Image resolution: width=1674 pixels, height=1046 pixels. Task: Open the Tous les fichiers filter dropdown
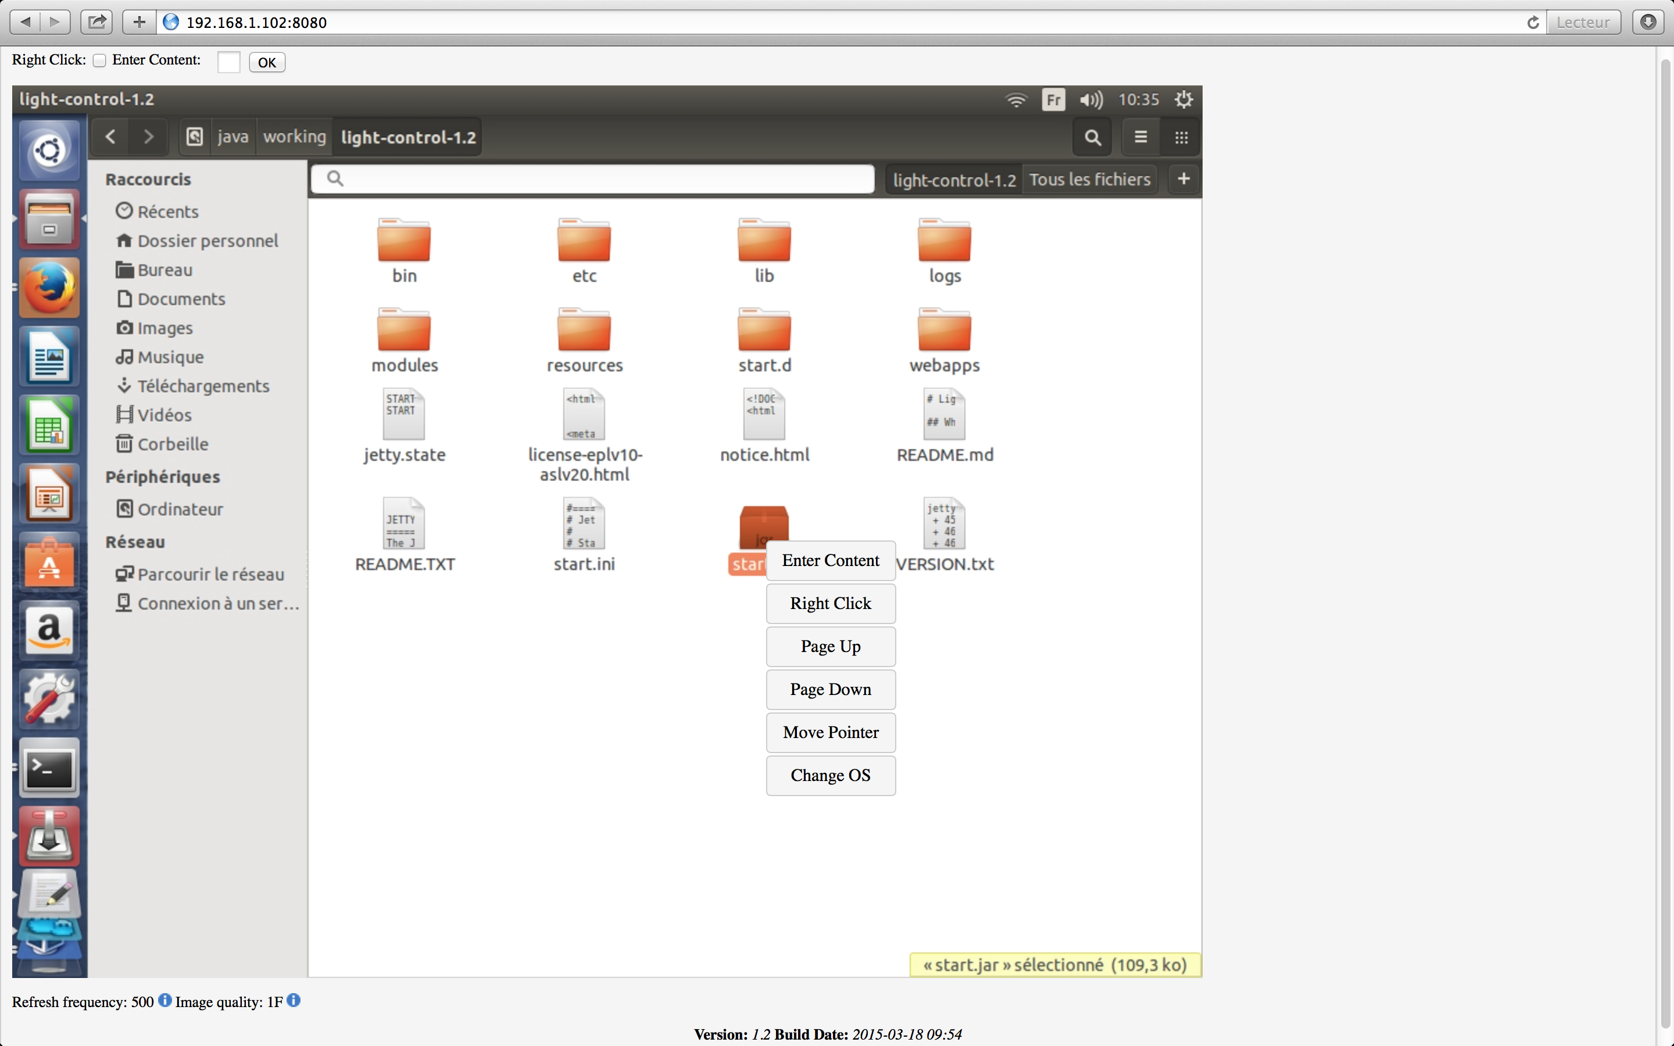1090,179
